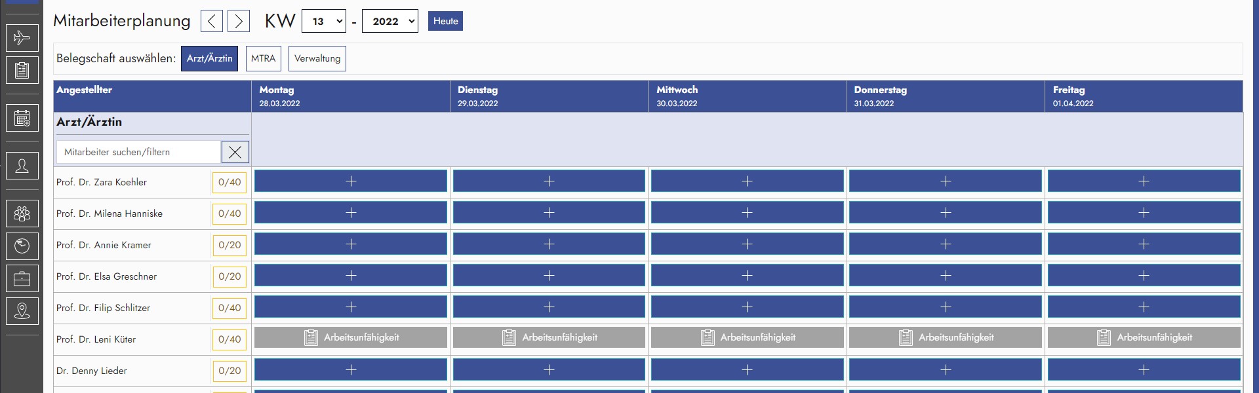The image size is (1259, 393).
Task: Open the calendar week number dropdown
Action: [x=324, y=22]
